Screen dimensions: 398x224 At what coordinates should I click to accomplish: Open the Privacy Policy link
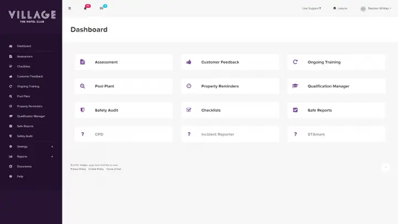[x=78, y=169]
